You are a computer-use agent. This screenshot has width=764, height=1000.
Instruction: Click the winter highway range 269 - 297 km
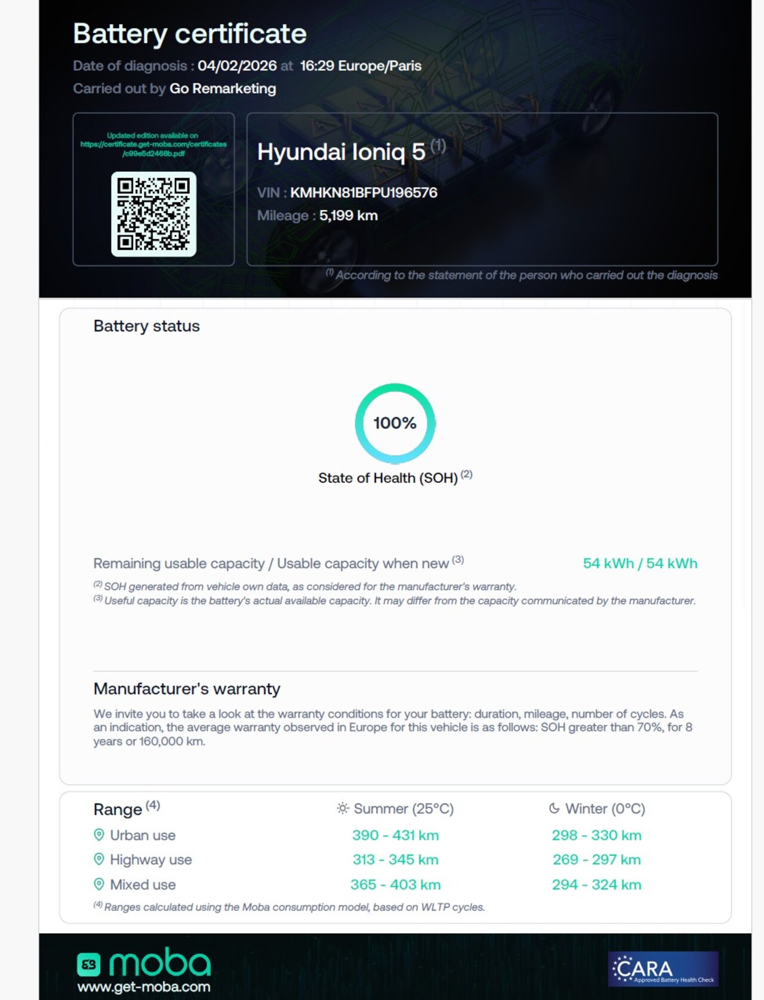pos(596,859)
